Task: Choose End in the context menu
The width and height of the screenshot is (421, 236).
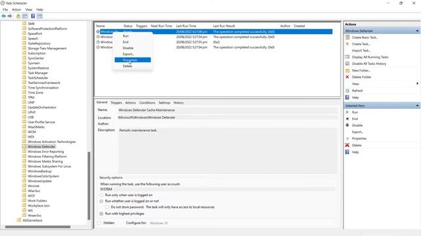Action: coord(133,42)
